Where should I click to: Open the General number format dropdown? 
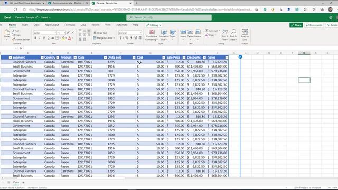coord(130,33)
